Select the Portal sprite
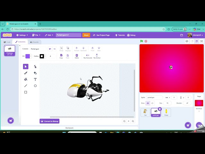 click(x=166, y=112)
